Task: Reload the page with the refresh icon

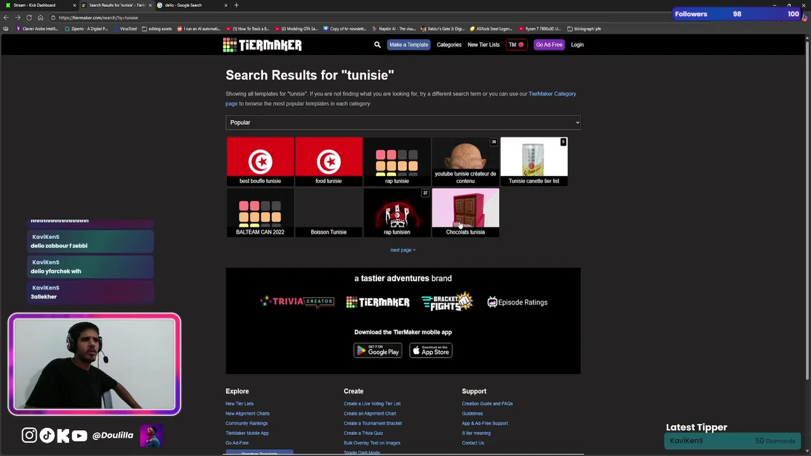Action: (x=29, y=18)
